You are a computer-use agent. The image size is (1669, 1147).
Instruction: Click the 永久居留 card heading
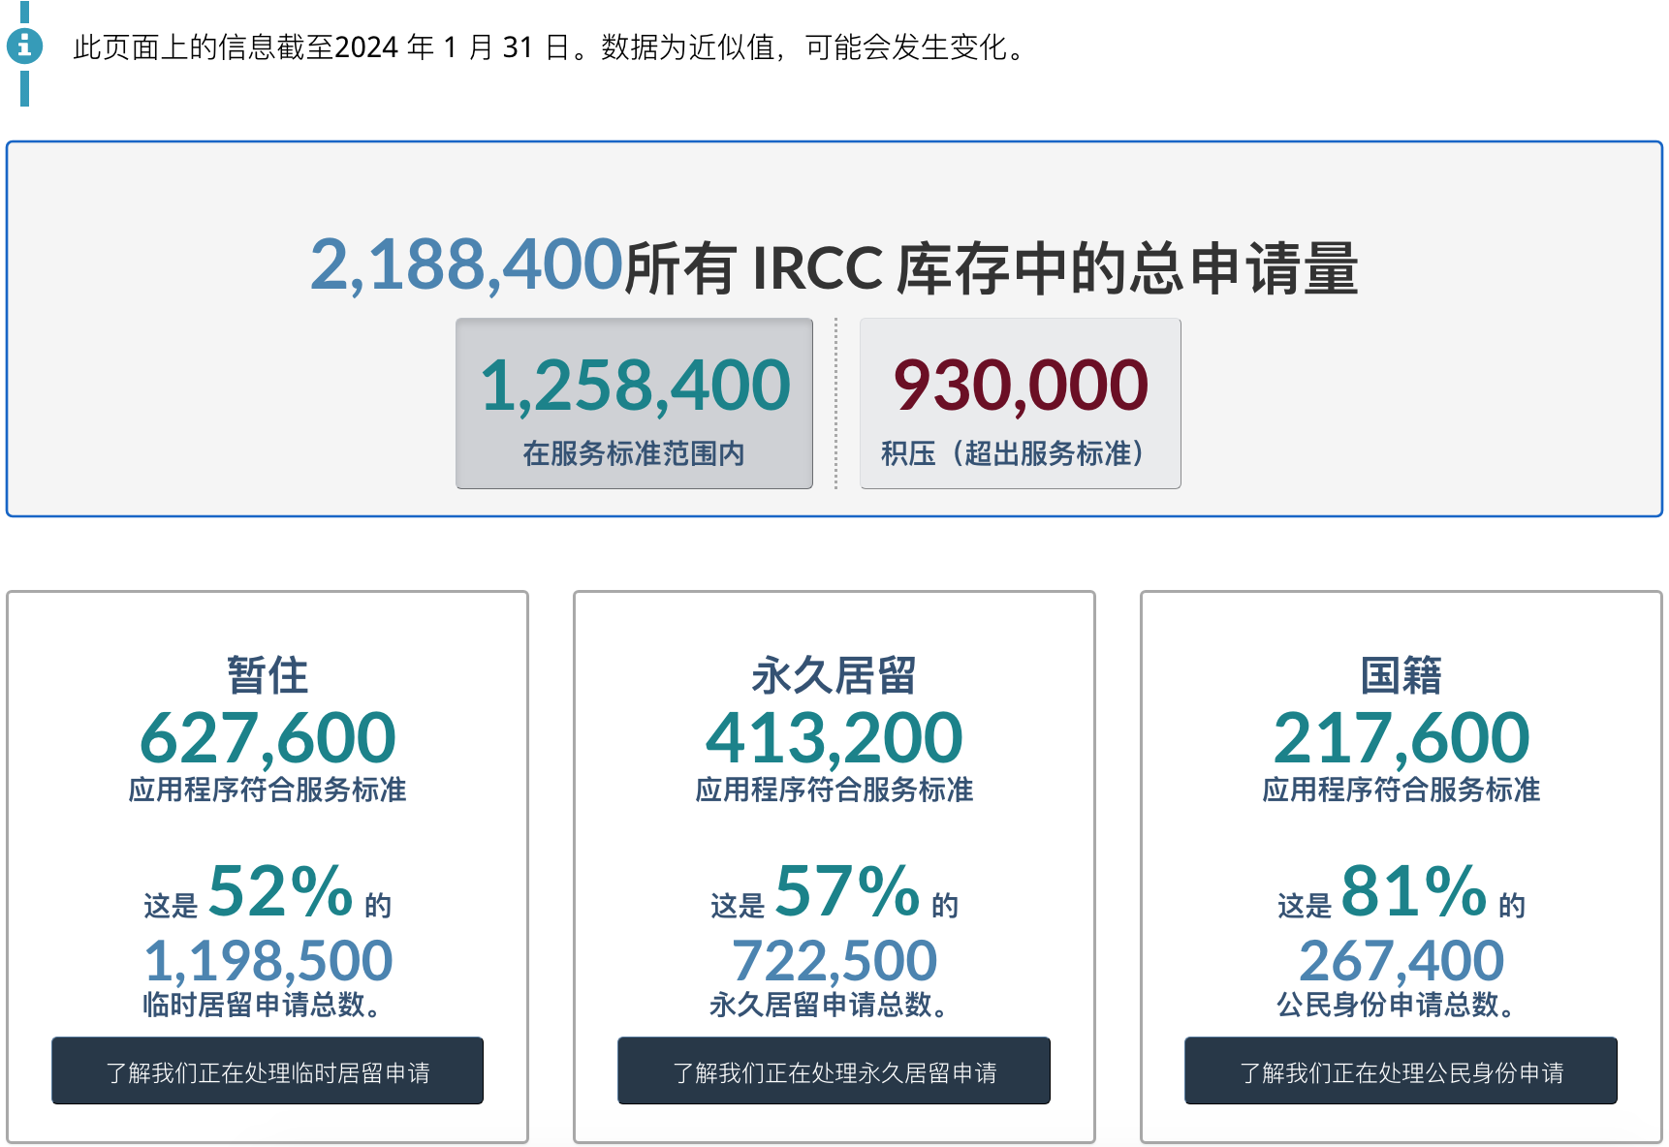coord(834,675)
